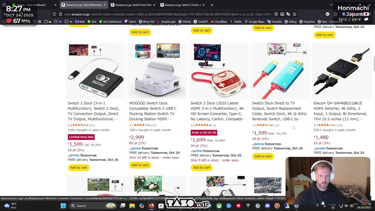Click the red 4K HDMI cable thumbnail
This screenshot has height=211, width=375.
click(x=280, y=71)
